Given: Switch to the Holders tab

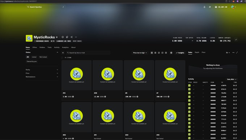Looking at the screenshot, I should click(42, 48).
